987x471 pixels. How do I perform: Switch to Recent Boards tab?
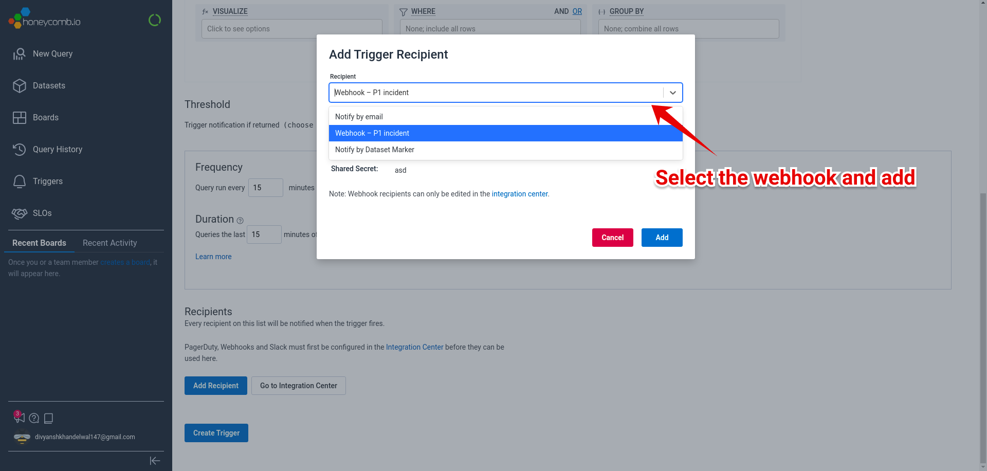(x=39, y=243)
